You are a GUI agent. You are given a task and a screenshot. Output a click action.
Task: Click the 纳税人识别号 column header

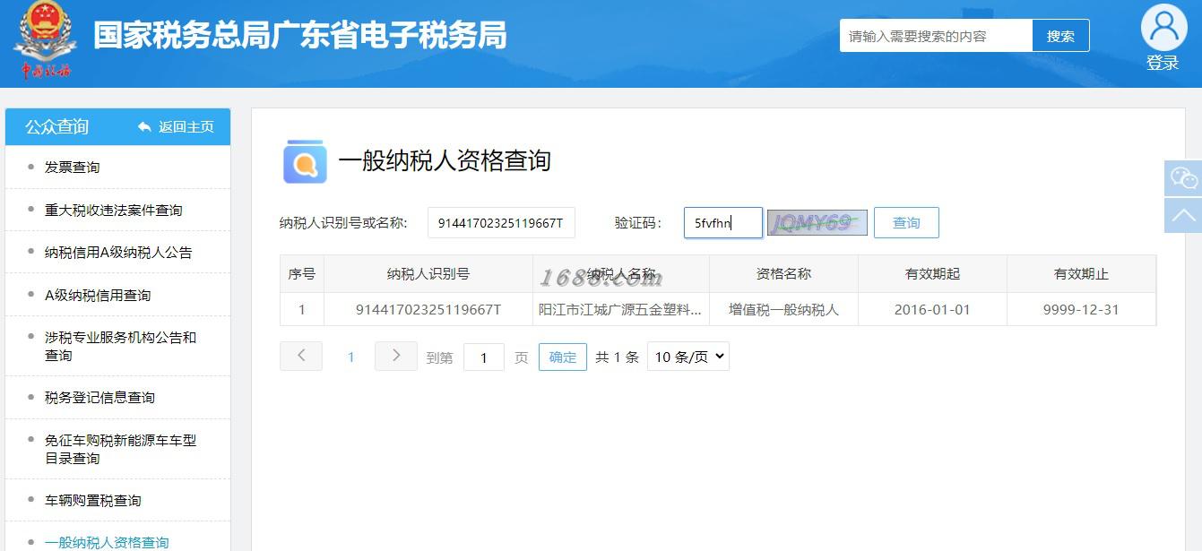pyautogui.click(x=428, y=274)
